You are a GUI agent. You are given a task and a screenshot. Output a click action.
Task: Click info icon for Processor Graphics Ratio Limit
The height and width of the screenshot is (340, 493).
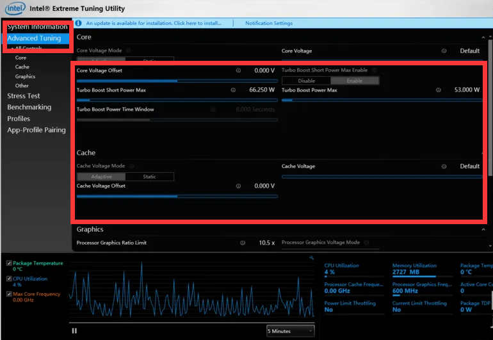[243, 243]
